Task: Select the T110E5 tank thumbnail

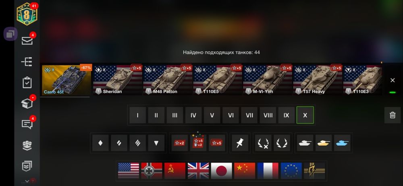Action: 217,80
